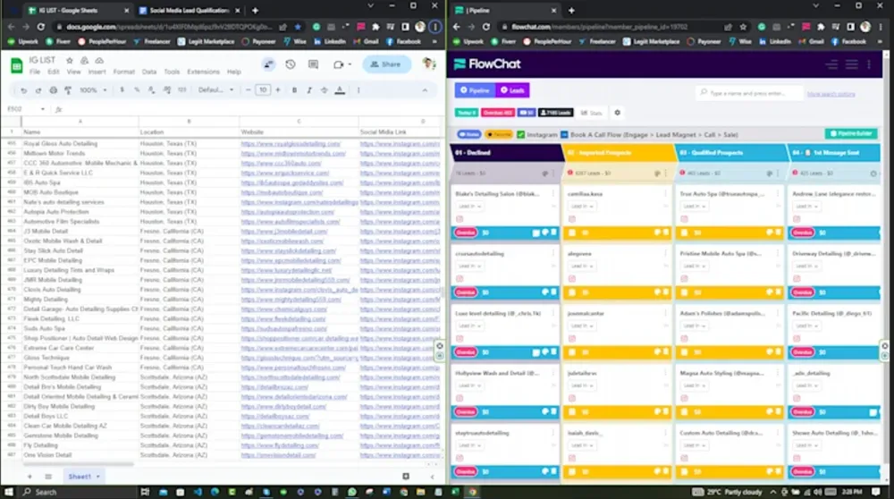This screenshot has height=499, width=894.
Task: Click the FlowChat Pipeline button
Action: coord(475,90)
